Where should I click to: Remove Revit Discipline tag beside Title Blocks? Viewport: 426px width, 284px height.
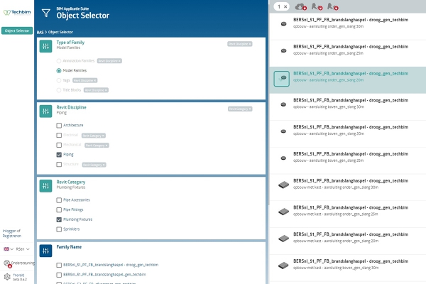[106, 90]
